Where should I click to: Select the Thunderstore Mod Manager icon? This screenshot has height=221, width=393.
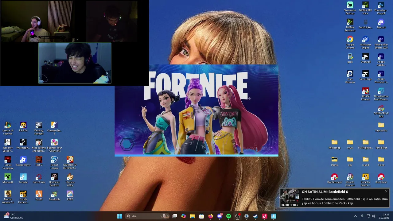pyautogui.click(x=381, y=94)
